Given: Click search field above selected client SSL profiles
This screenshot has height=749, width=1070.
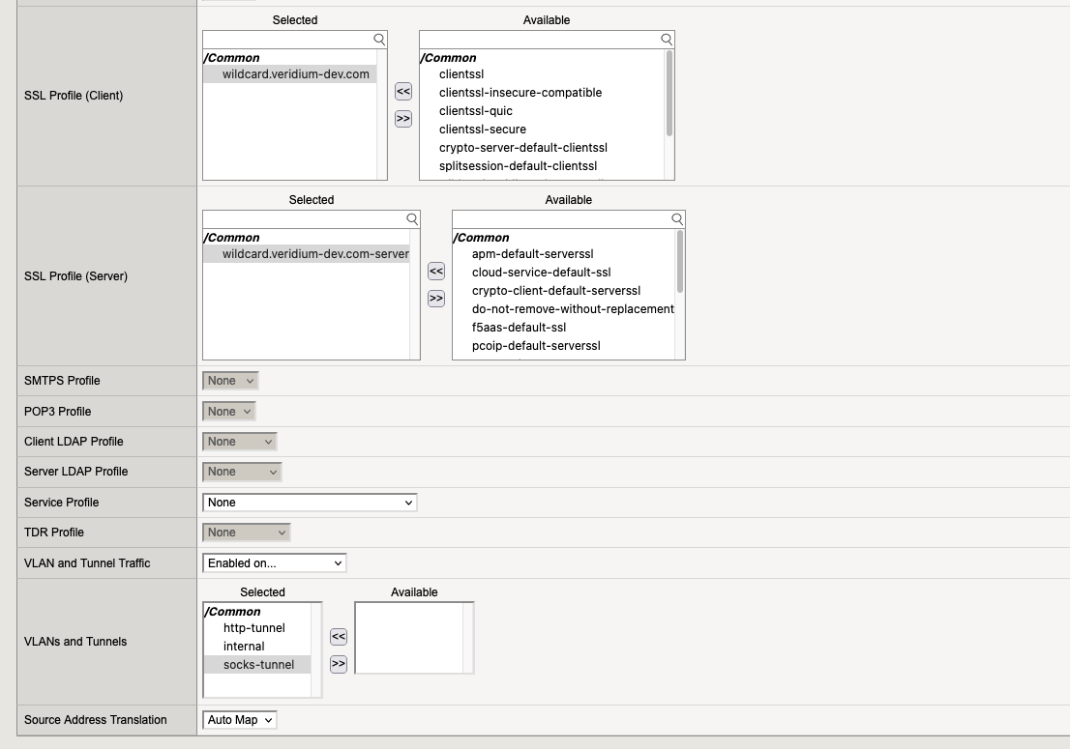Looking at the screenshot, I should coord(287,40).
